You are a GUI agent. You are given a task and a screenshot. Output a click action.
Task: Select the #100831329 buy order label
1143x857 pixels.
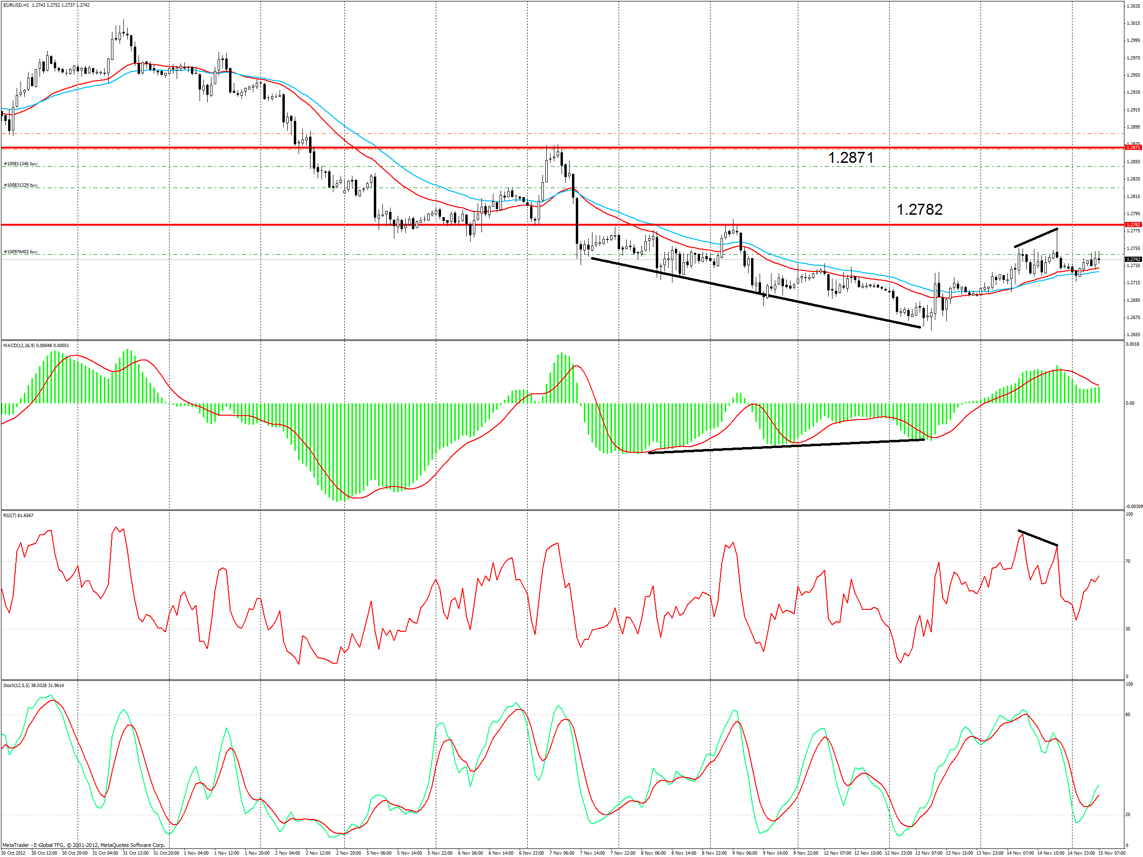(x=20, y=185)
